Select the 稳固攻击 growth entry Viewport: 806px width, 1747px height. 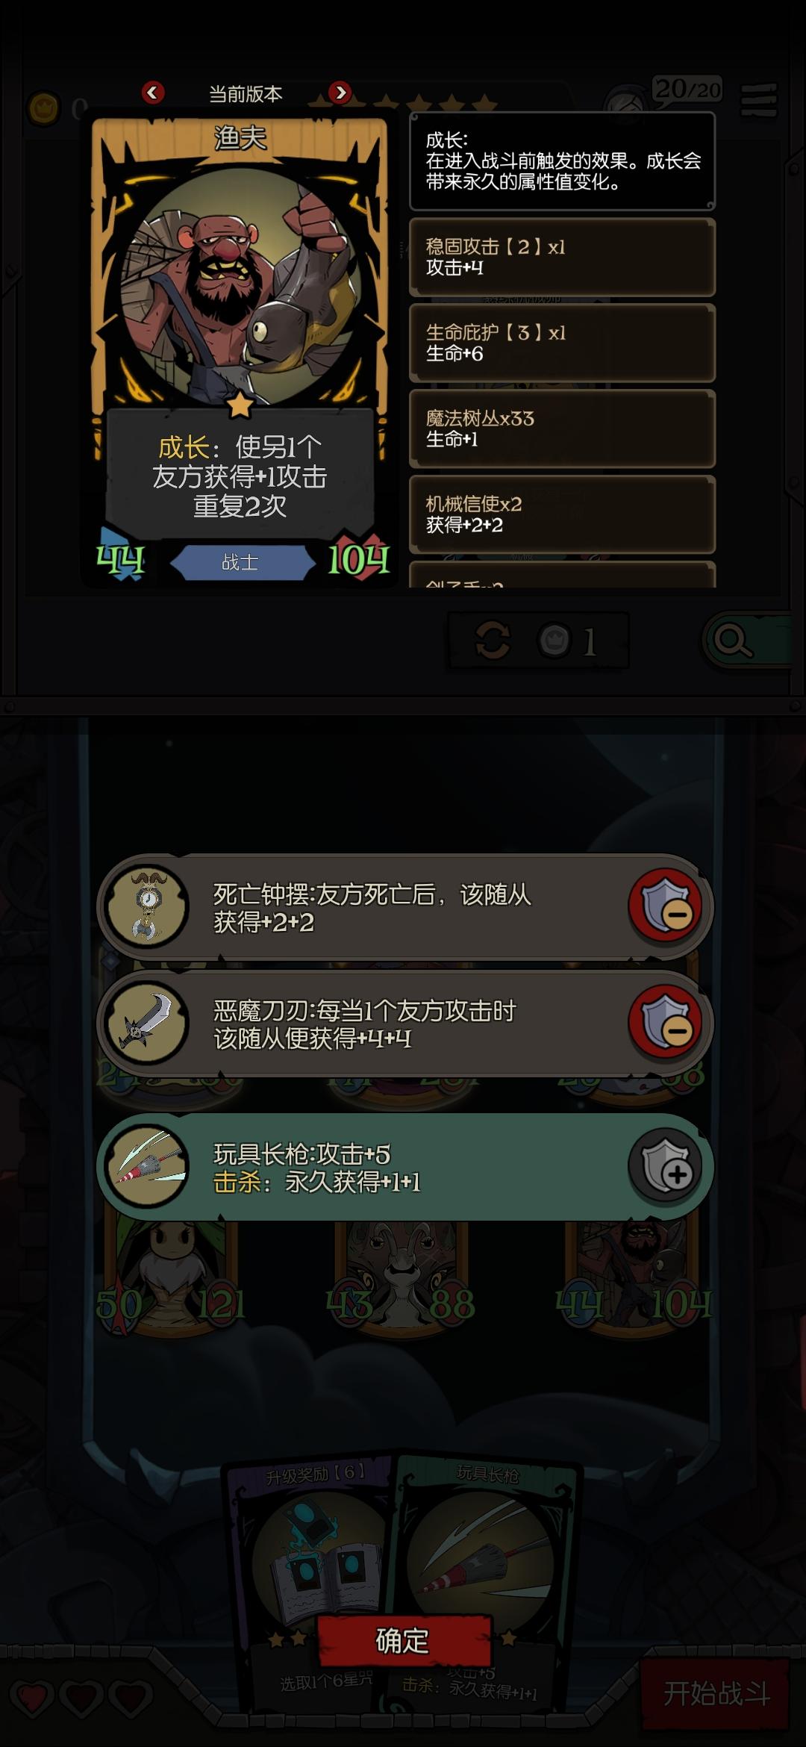[x=562, y=257]
